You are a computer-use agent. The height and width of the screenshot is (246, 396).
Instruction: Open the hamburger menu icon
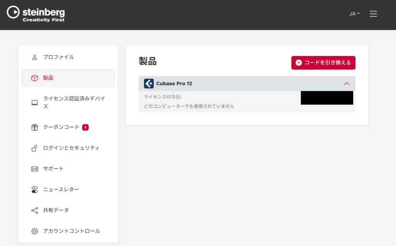373,14
